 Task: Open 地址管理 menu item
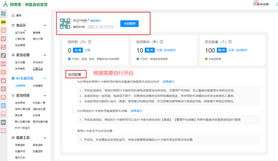[20, 45]
